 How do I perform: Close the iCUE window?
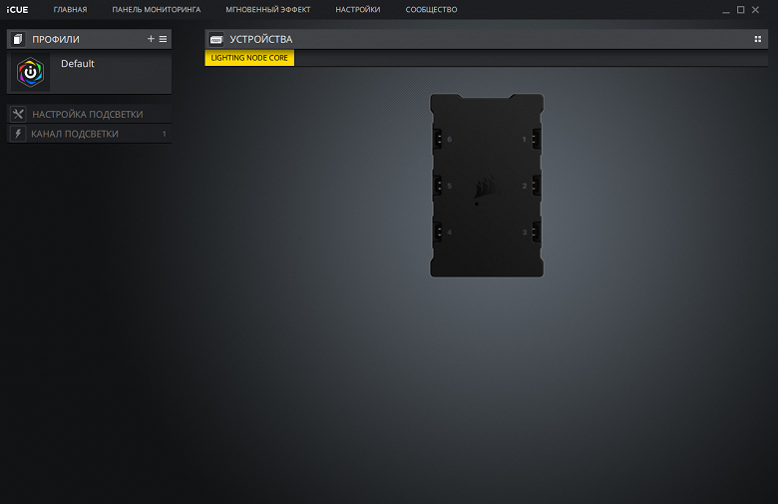(755, 9)
